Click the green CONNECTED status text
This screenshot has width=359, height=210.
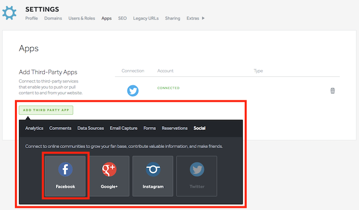click(x=168, y=88)
